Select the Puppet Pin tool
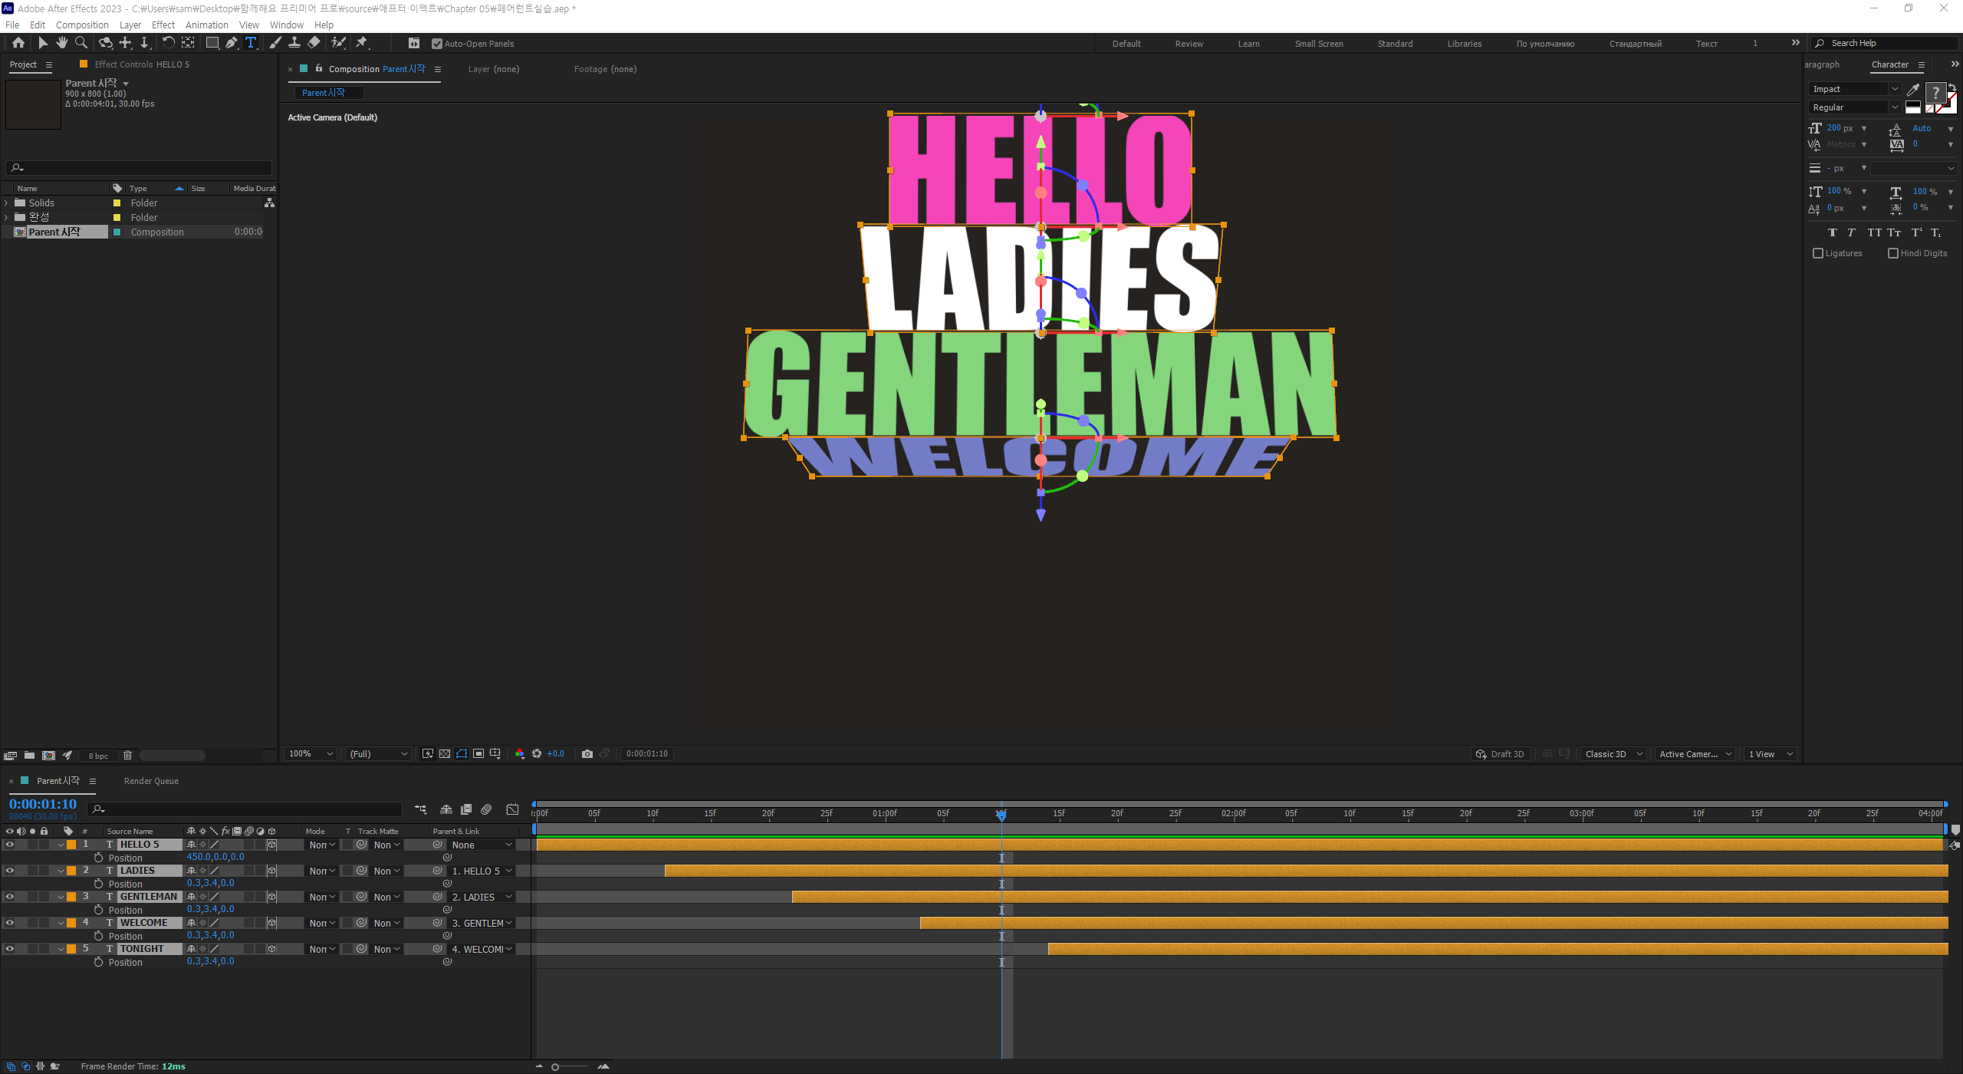The width and height of the screenshot is (1963, 1074). click(362, 43)
